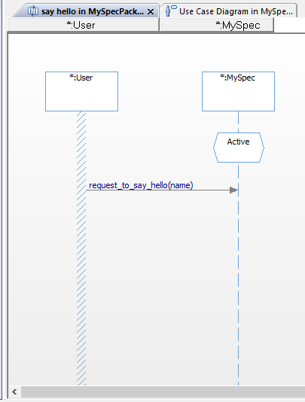This screenshot has height=402, width=305.
Task: Select the *:User lifeline box in diagram
Action: tap(81, 92)
